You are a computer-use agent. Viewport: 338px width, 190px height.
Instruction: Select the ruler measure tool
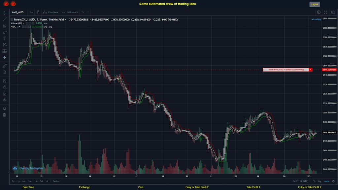(5, 66)
